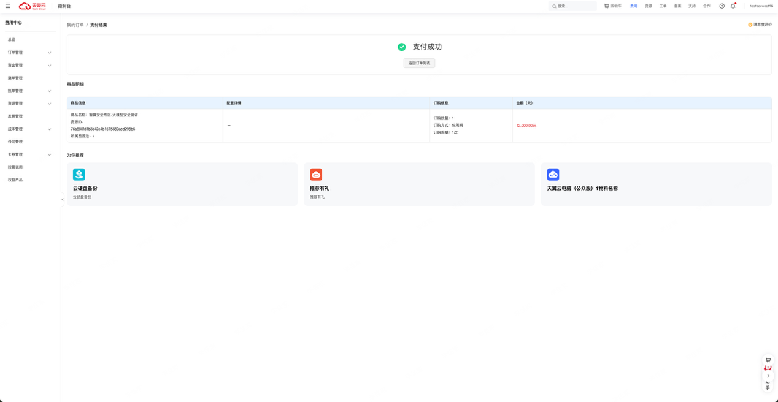Open the notification bell
The width and height of the screenshot is (778, 402).
[x=733, y=6]
